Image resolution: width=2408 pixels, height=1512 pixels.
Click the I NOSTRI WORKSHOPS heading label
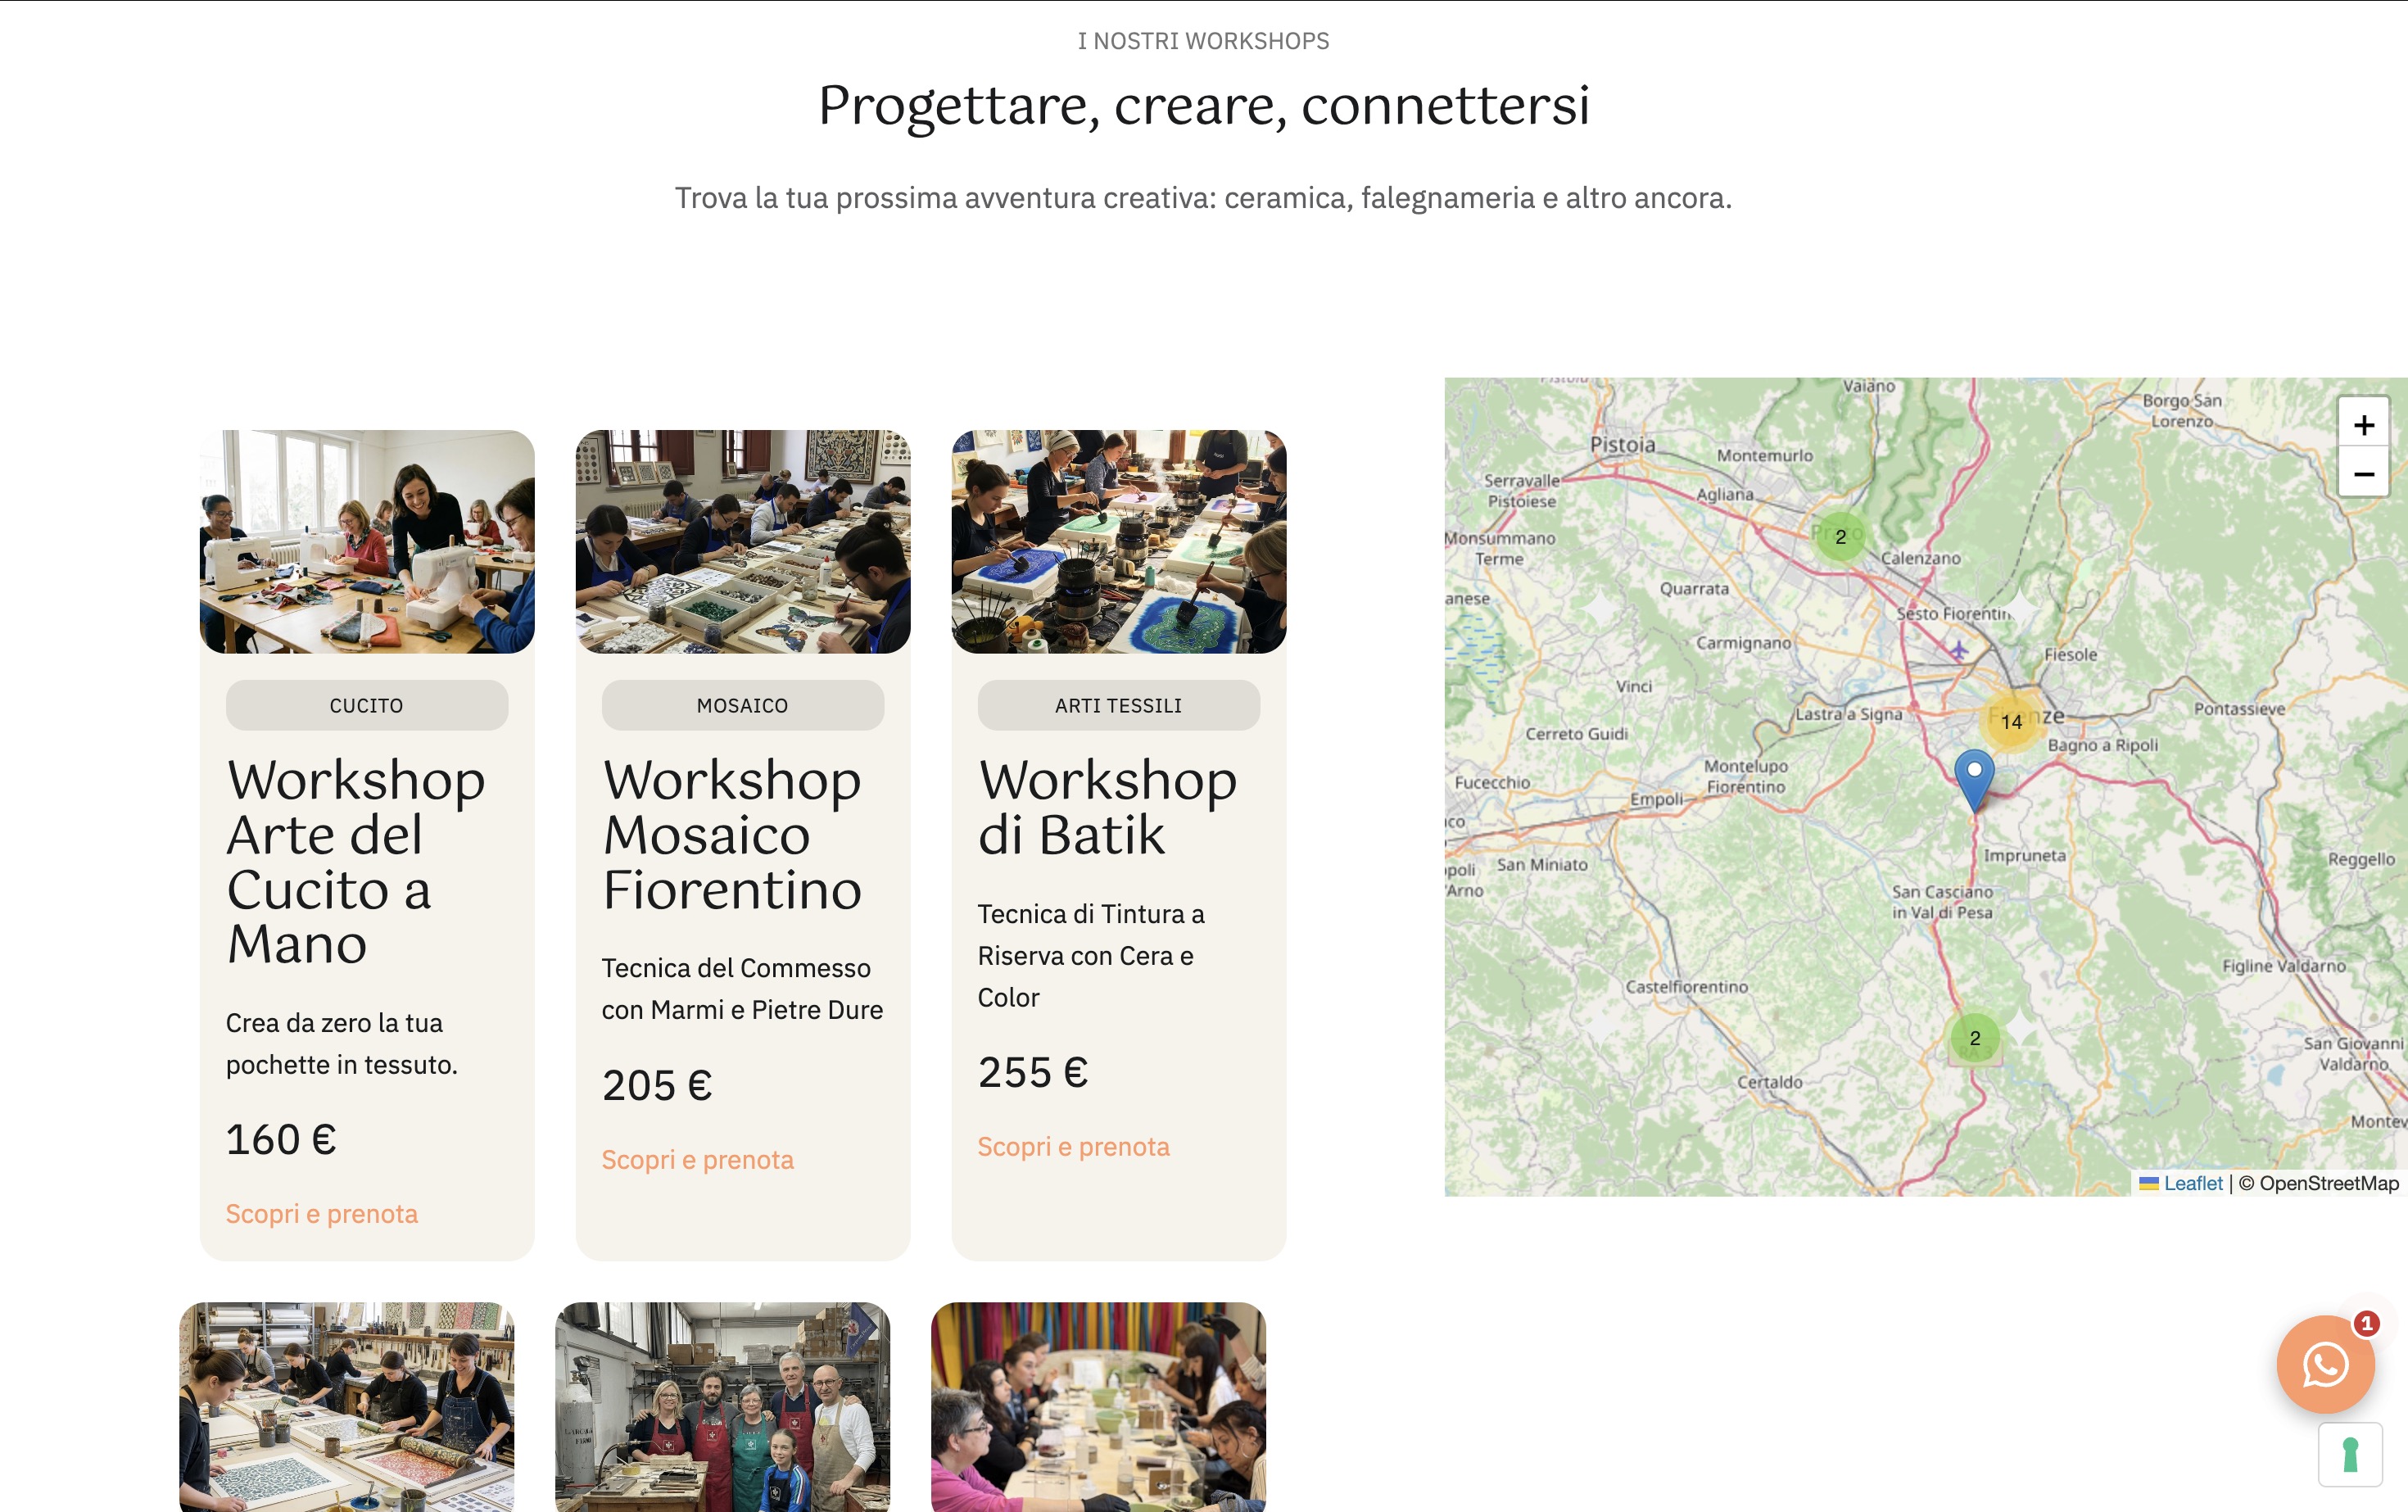pyautogui.click(x=1203, y=41)
